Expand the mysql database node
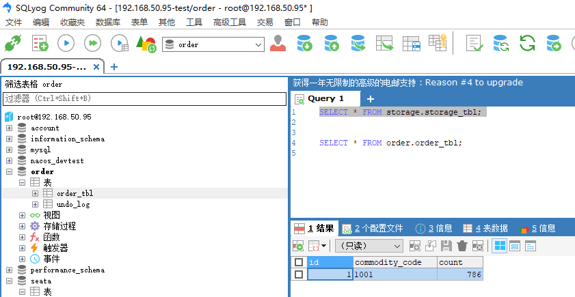 point(9,150)
